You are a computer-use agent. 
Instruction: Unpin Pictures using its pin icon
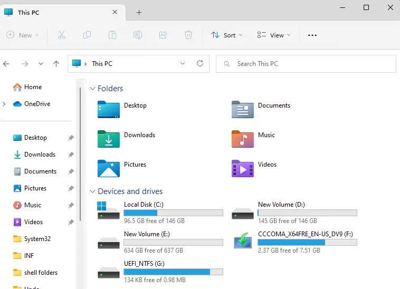(x=71, y=188)
